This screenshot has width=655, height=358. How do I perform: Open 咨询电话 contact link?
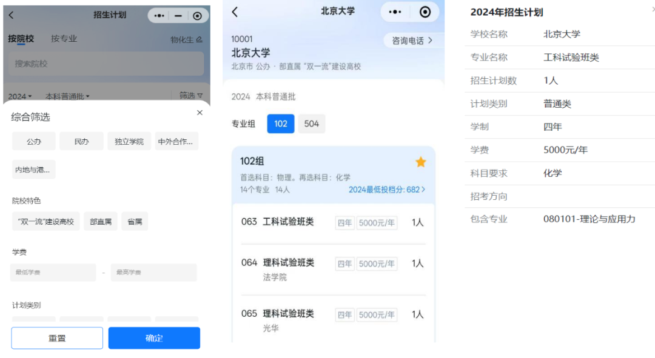[x=412, y=41]
